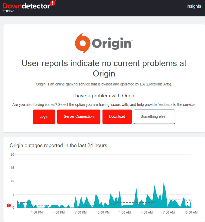This screenshot has width=205, height=222.
Task: Report a Download problem
Action: pyautogui.click(x=117, y=116)
